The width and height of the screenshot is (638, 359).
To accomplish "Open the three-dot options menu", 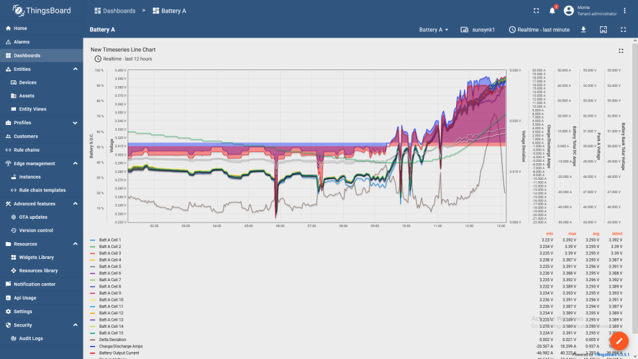I will click(x=625, y=11).
